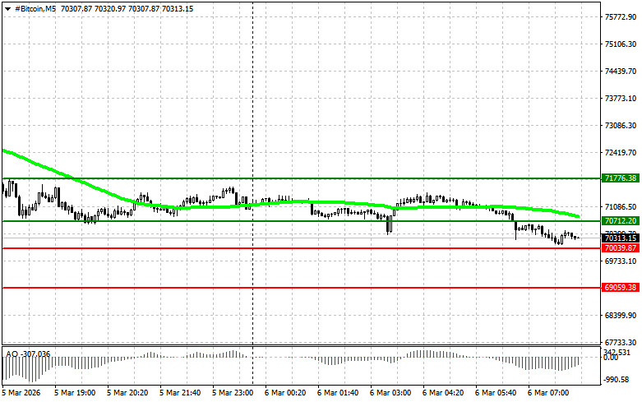The image size is (642, 402).
Task: Select the 69059.38 red price tag
Action: coord(621,289)
